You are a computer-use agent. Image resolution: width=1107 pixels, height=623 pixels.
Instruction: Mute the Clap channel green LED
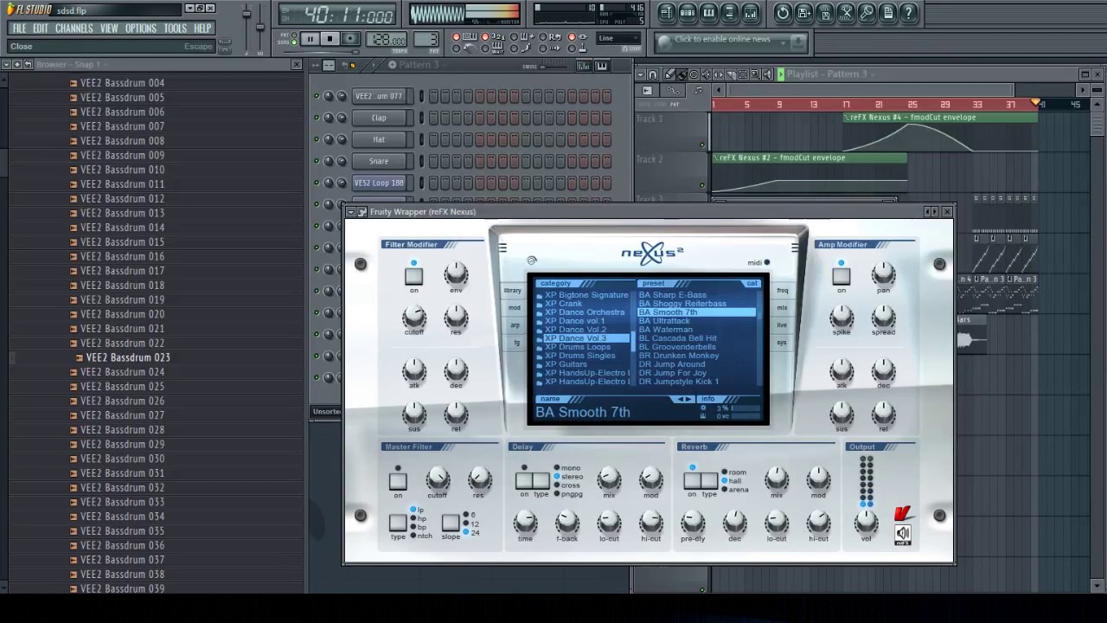point(317,118)
